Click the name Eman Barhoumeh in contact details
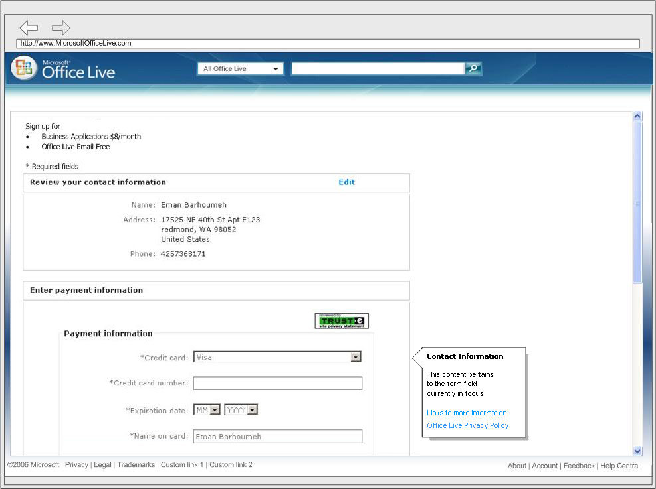 pyautogui.click(x=193, y=204)
